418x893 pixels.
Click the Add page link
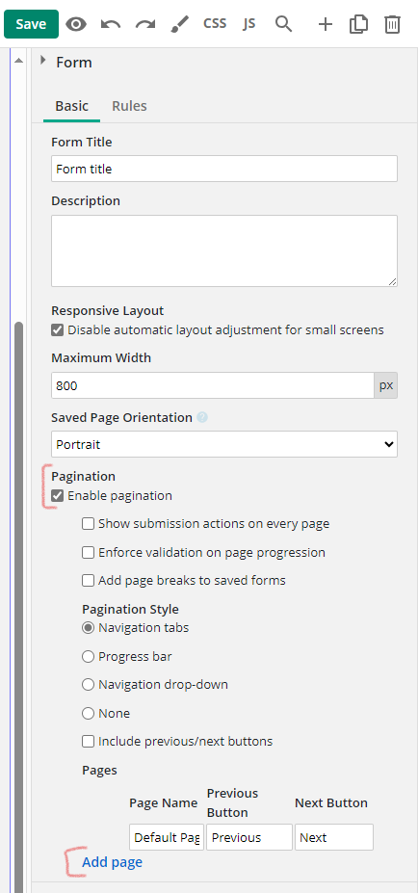pyautogui.click(x=112, y=862)
